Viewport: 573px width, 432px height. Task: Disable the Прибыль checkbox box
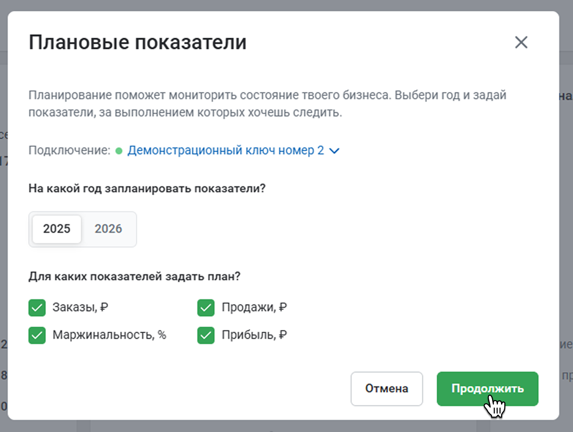206,335
